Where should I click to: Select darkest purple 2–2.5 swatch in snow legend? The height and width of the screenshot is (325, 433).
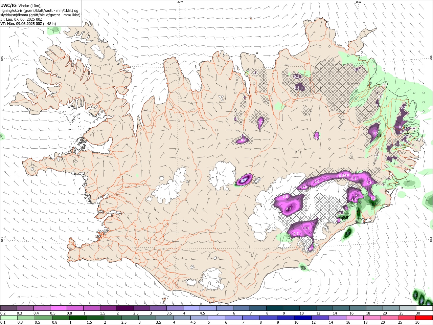(125, 308)
